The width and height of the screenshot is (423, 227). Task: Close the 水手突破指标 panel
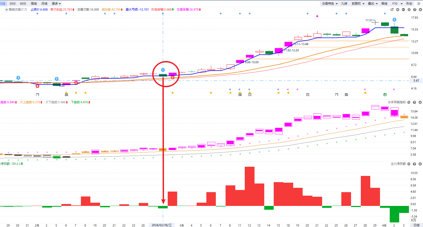point(420,102)
